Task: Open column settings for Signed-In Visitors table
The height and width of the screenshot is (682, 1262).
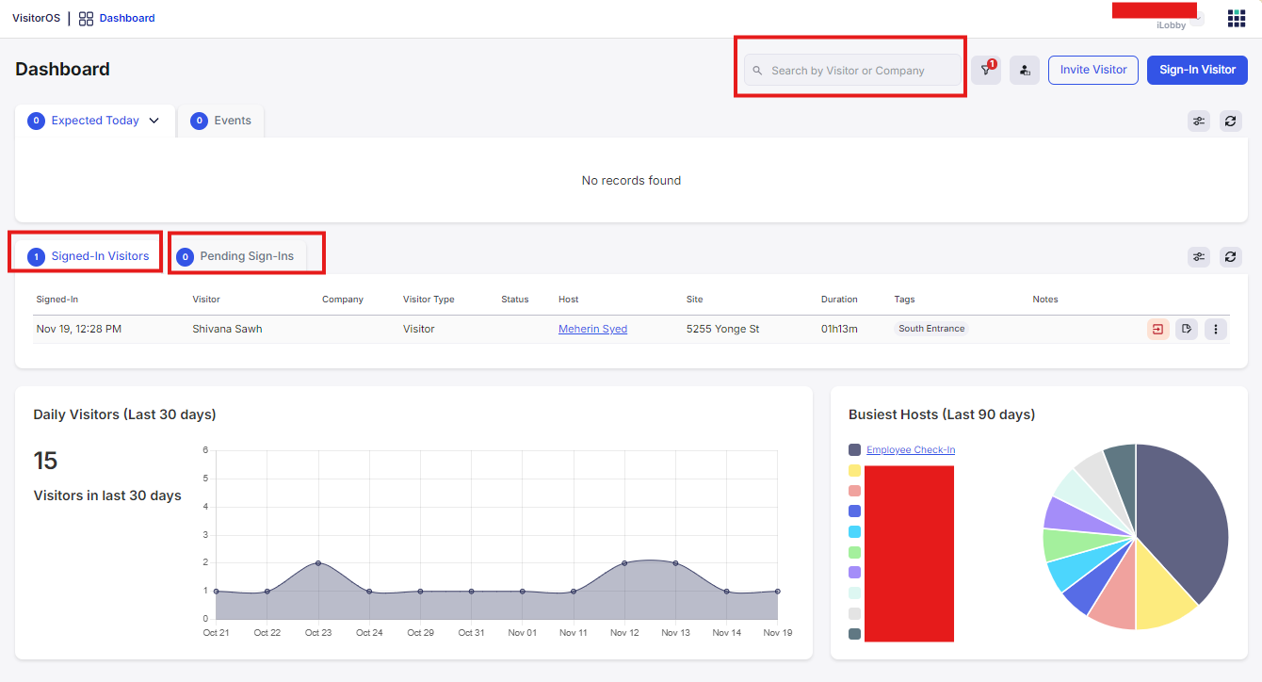Action: coord(1198,256)
